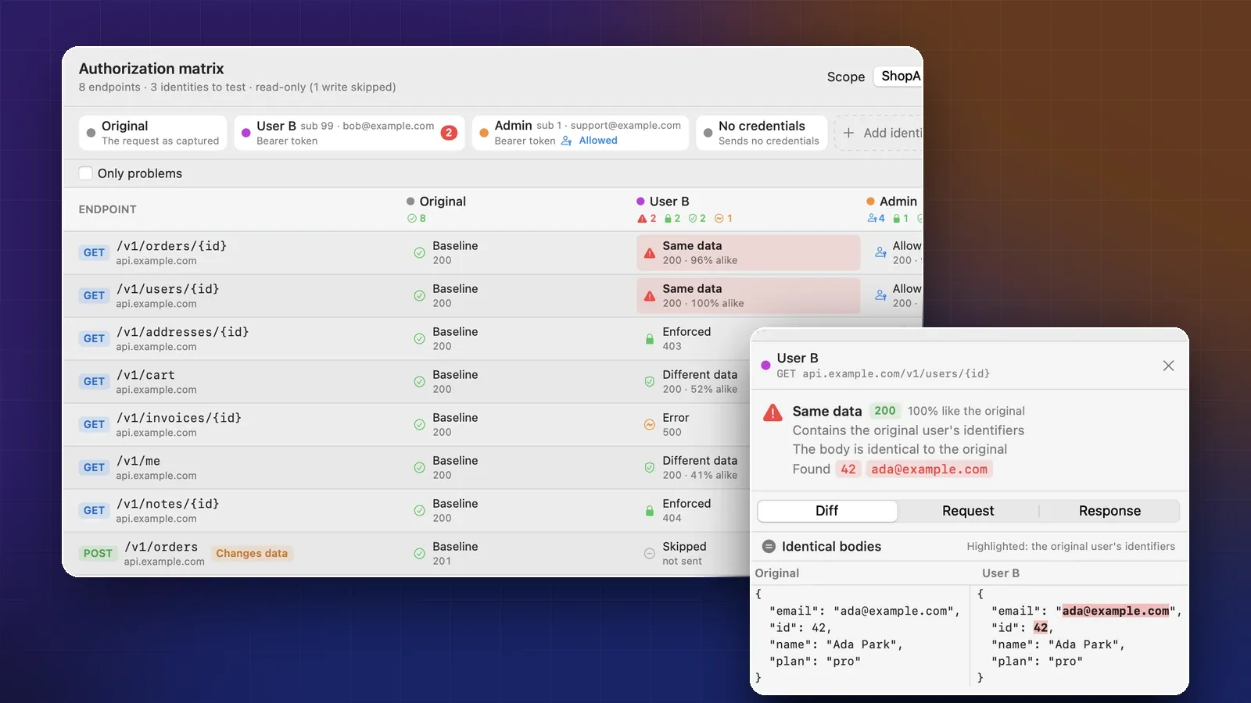Close the User B detail panel

tap(1168, 366)
